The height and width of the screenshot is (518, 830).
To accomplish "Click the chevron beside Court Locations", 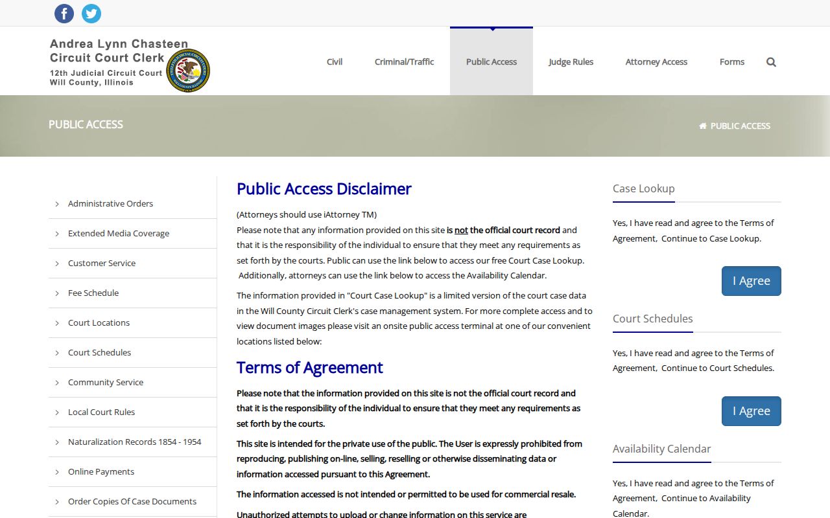I will coord(57,323).
